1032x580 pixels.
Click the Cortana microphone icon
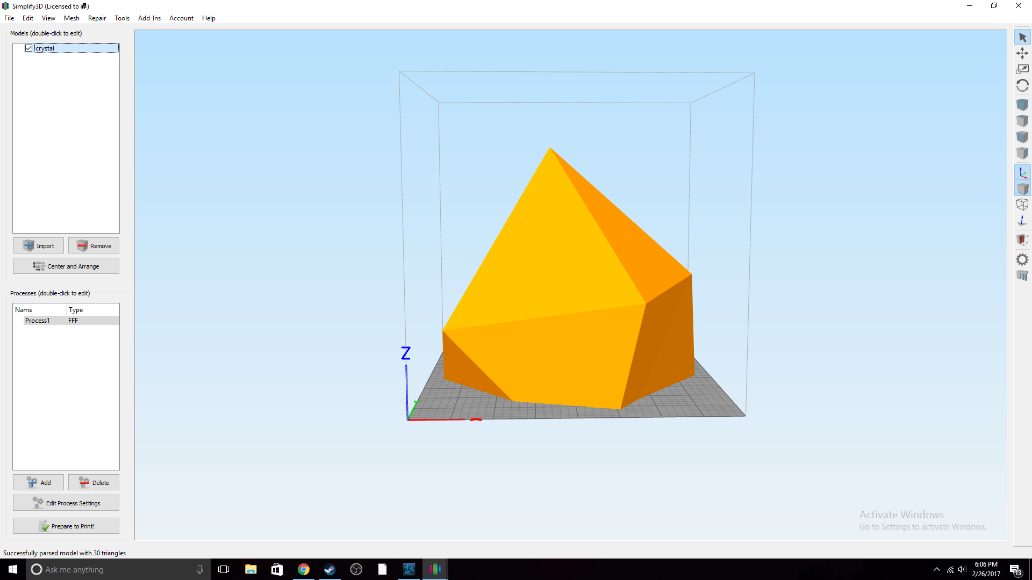pos(199,569)
